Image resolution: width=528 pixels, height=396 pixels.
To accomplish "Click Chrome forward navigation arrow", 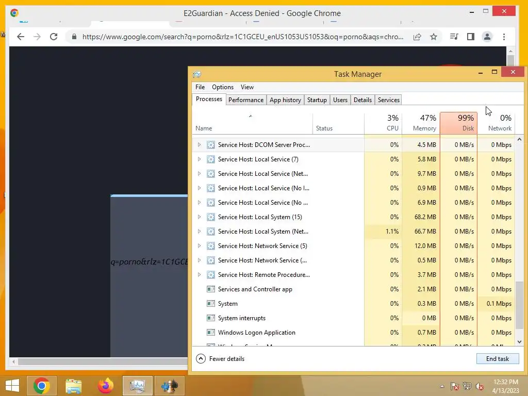I will [37, 37].
